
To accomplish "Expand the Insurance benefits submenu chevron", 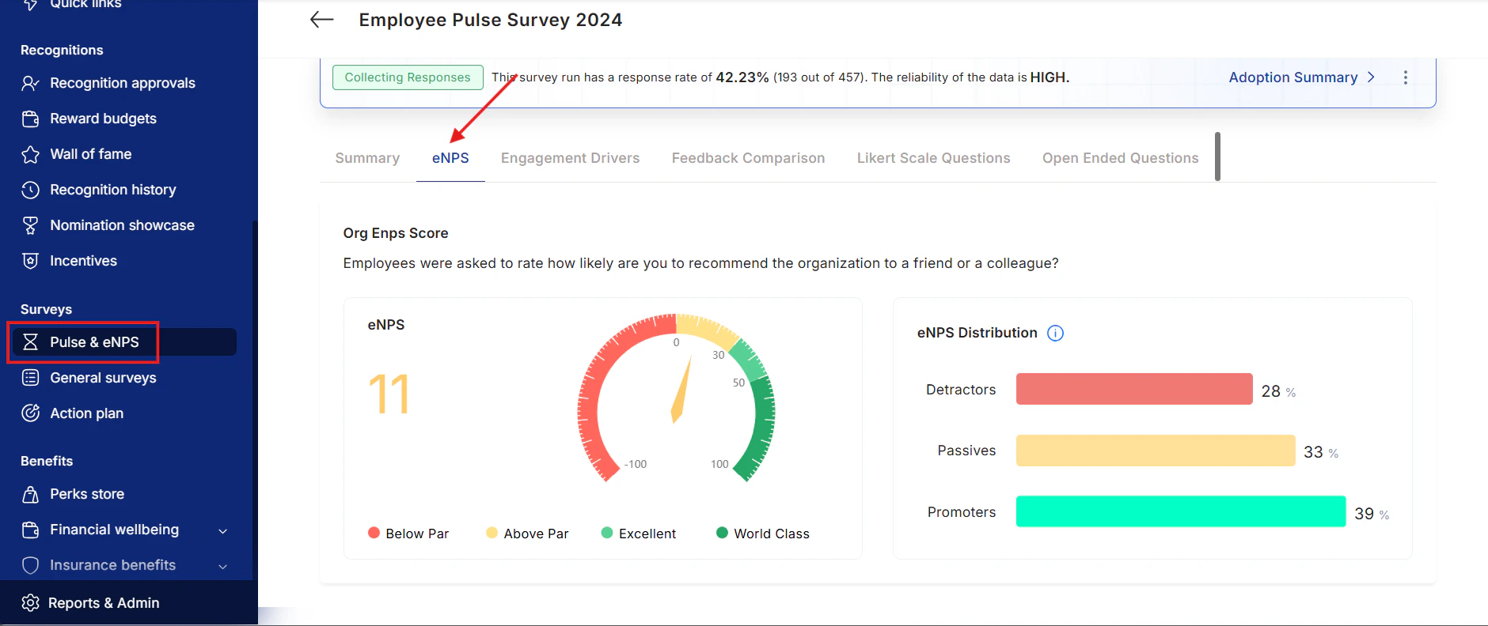I will click(x=223, y=567).
